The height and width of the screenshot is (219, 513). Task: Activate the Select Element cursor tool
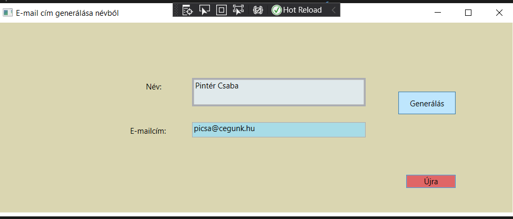tap(205, 9)
